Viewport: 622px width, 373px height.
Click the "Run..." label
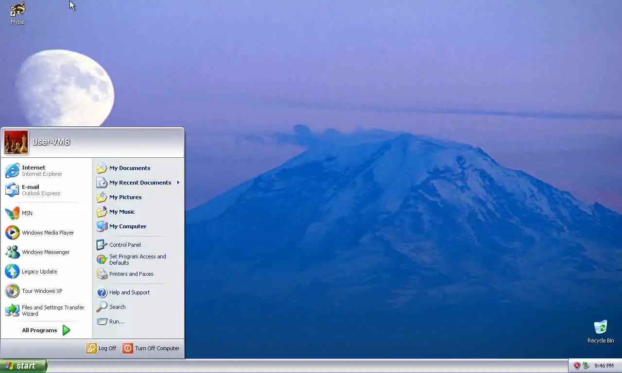click(x=117, y=322)
